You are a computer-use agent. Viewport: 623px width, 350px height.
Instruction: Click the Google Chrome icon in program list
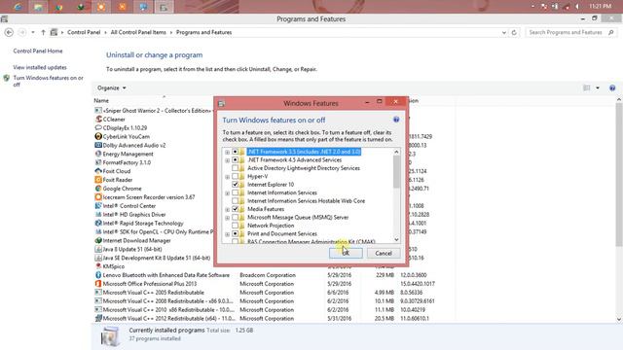(x=98, y=189)
